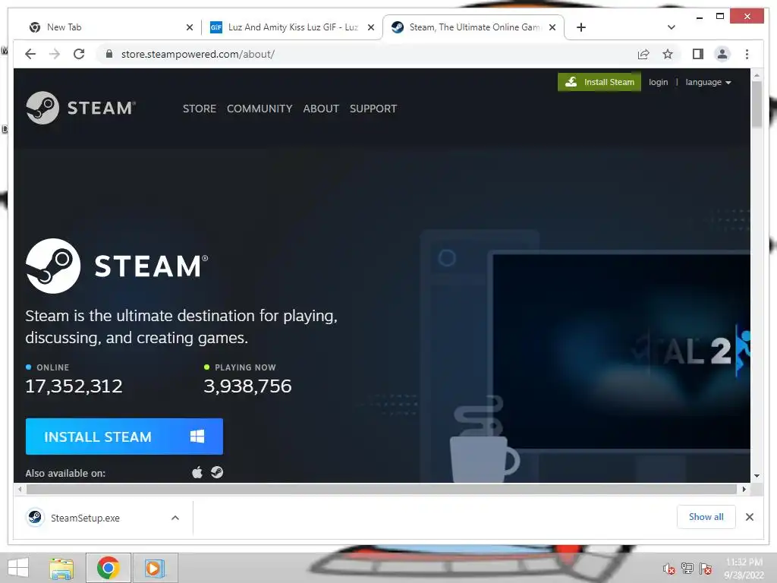Click the browser forward arrow
Screen dimensions: 777x583
(55, 54)
